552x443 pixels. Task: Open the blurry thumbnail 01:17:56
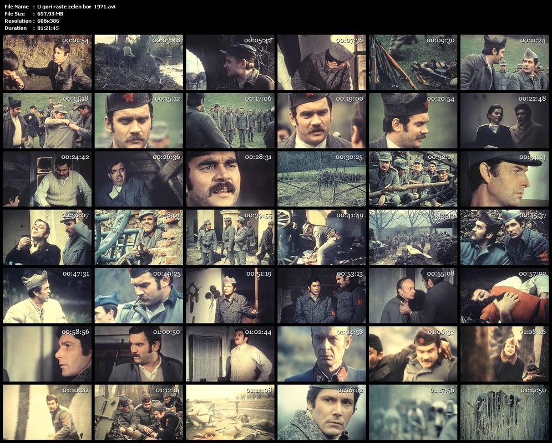click(413, 412)
